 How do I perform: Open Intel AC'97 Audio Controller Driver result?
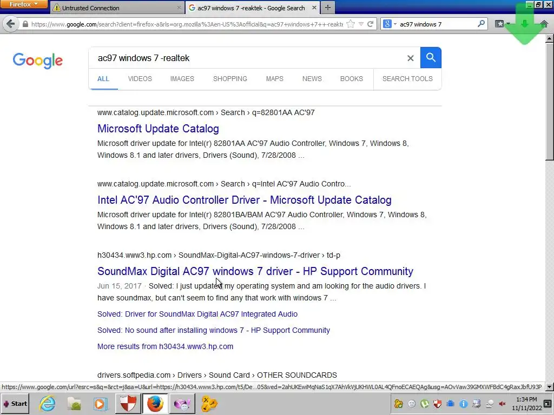244,200
